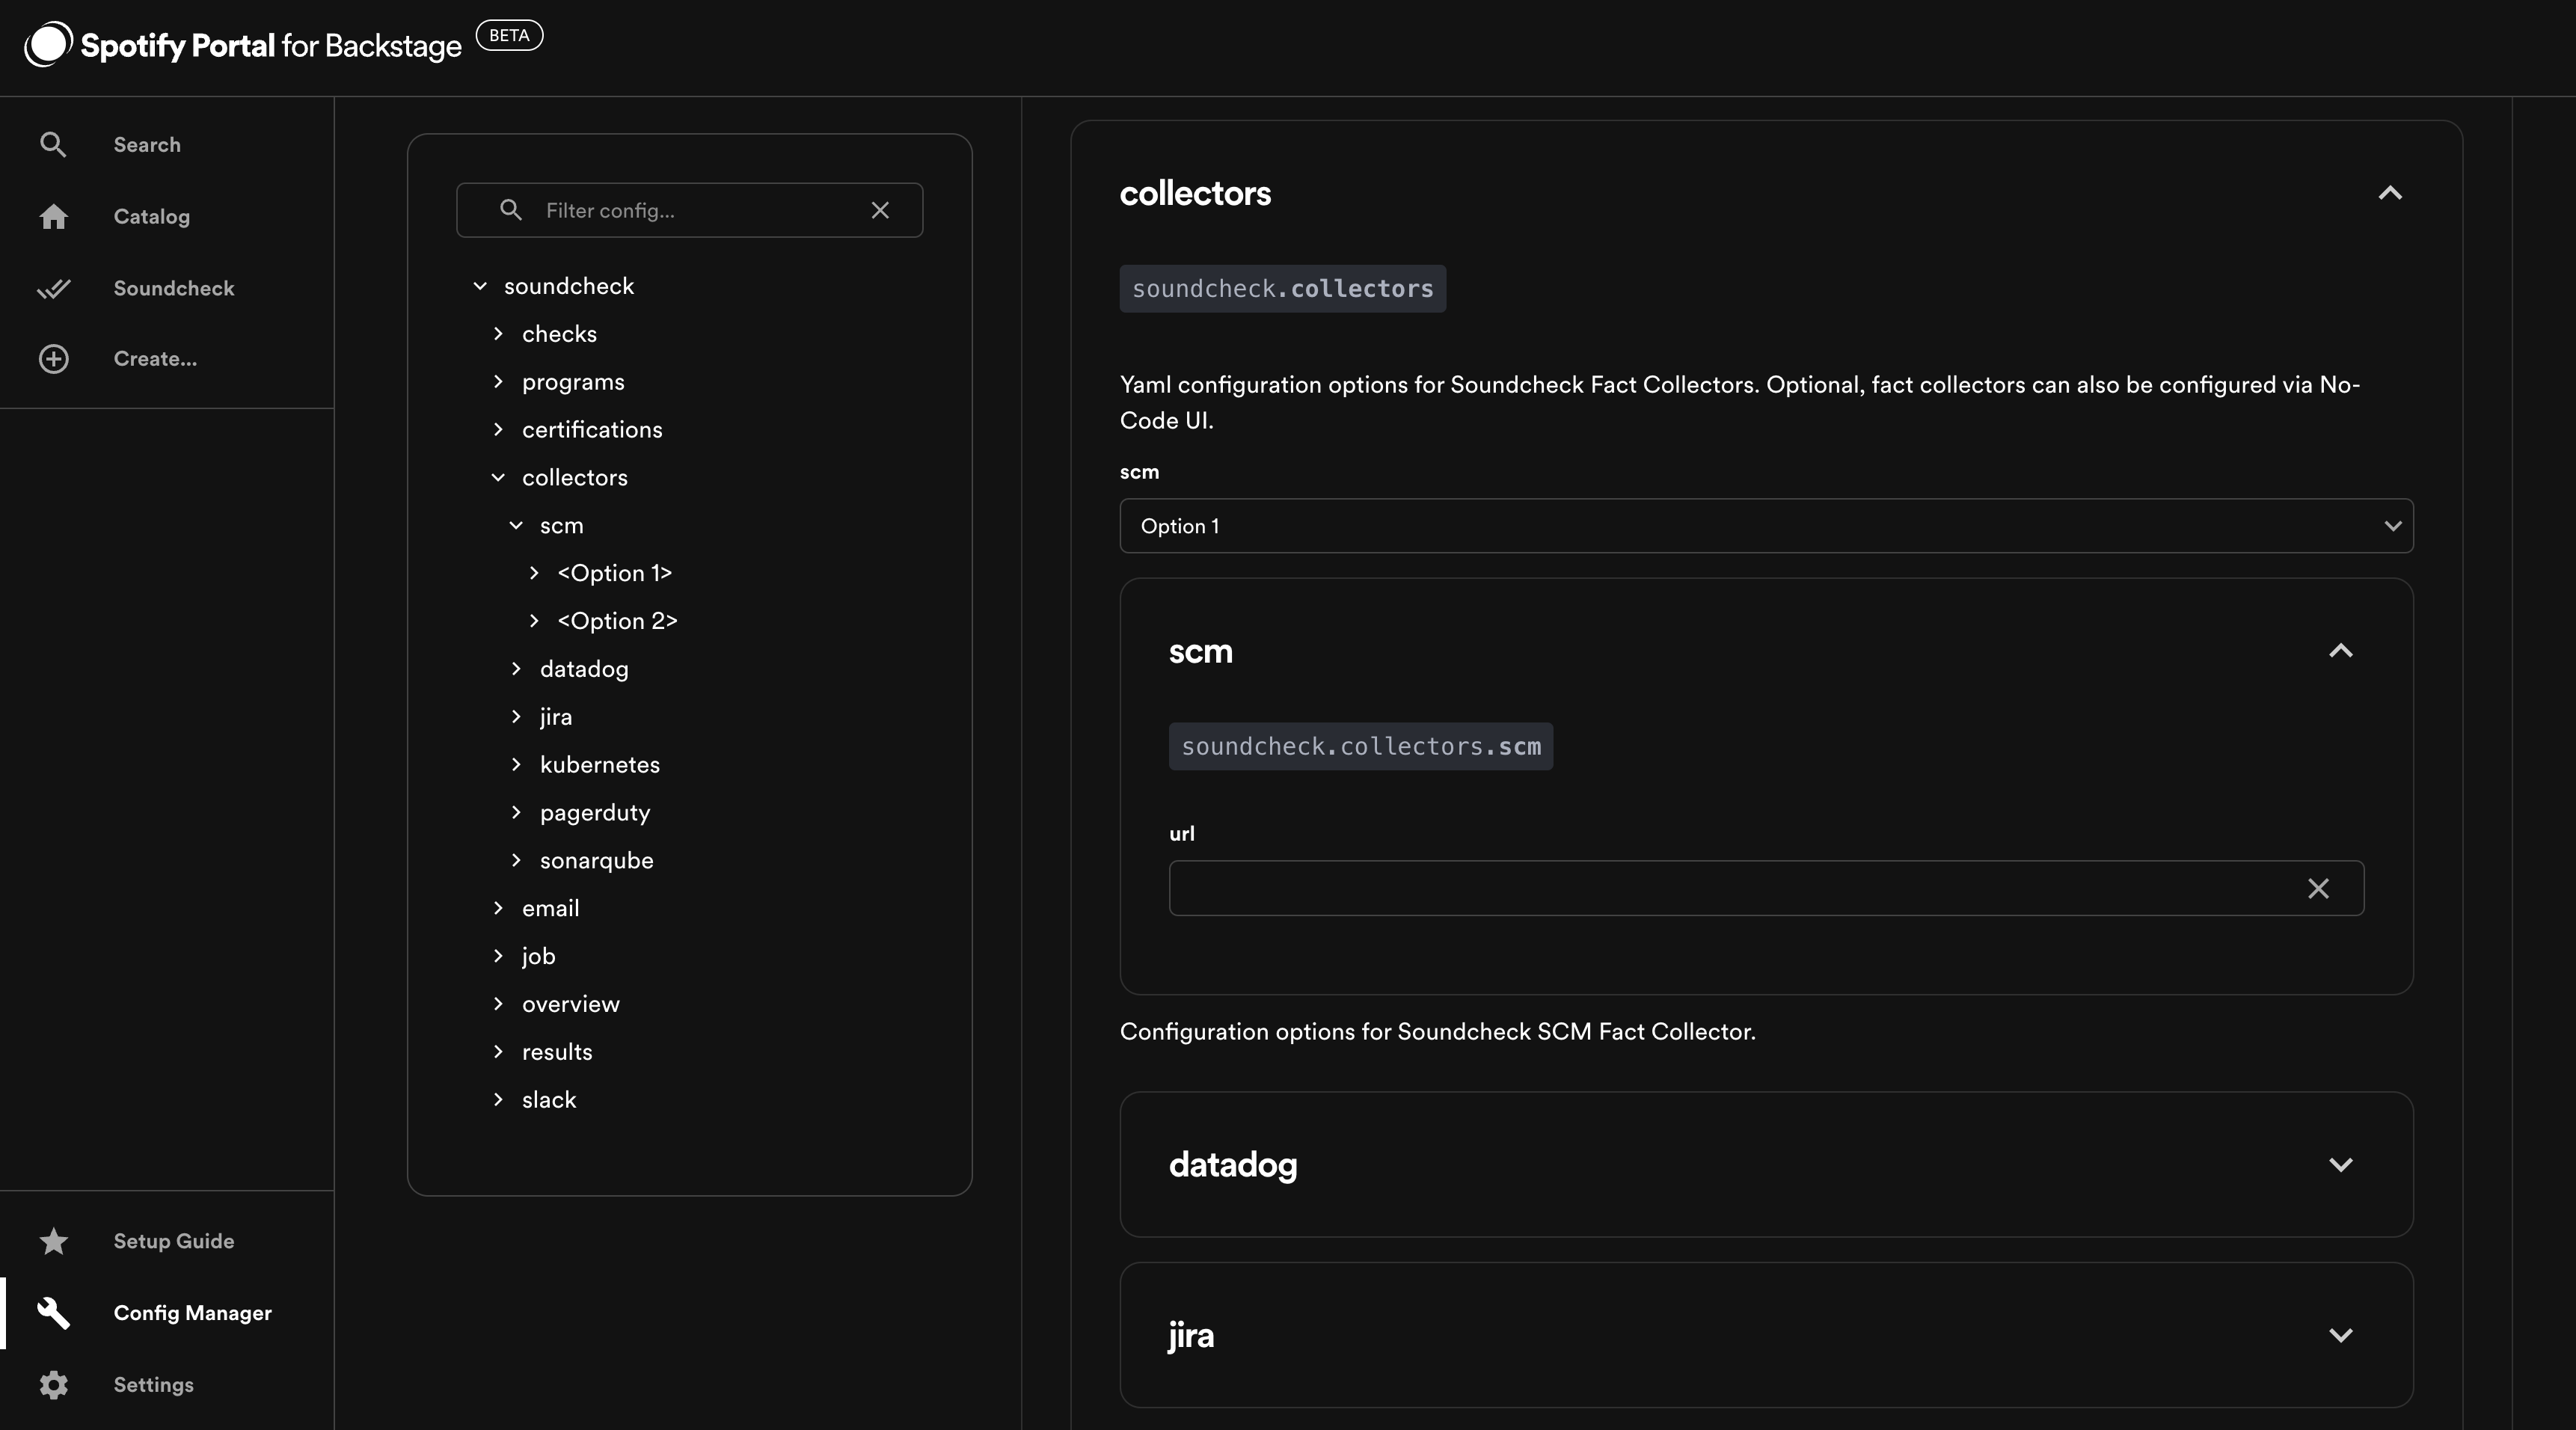Expand pagerduty tree node chevron
2576x1430 pixels.
[x=516, y=813]
